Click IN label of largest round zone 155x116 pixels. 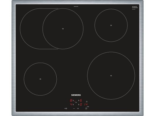click(x=111, y=76)
